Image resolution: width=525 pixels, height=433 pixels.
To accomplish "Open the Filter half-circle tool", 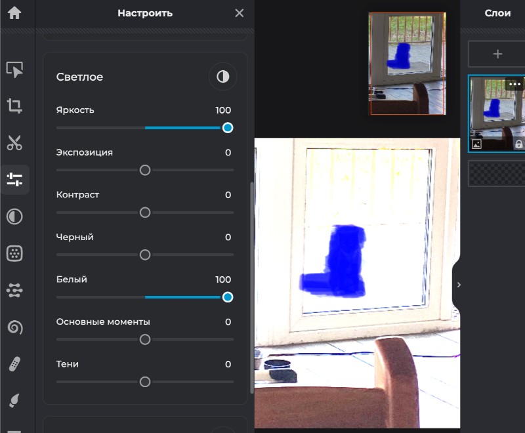I will pos(14,216).
